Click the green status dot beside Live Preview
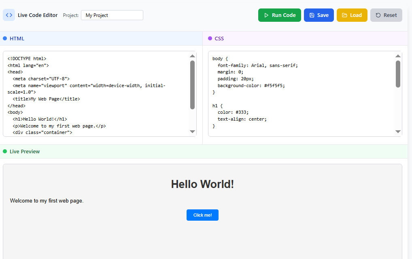412x259 pixels. click(4, 151)
